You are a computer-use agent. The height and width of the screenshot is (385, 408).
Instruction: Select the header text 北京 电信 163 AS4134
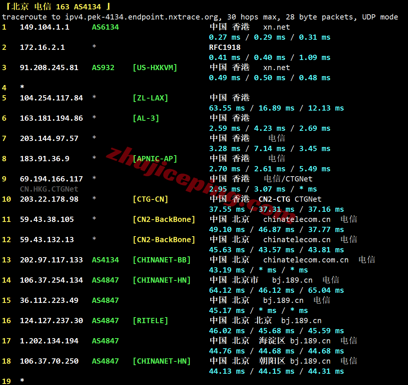pyautogui.click(x=56, y=6)
